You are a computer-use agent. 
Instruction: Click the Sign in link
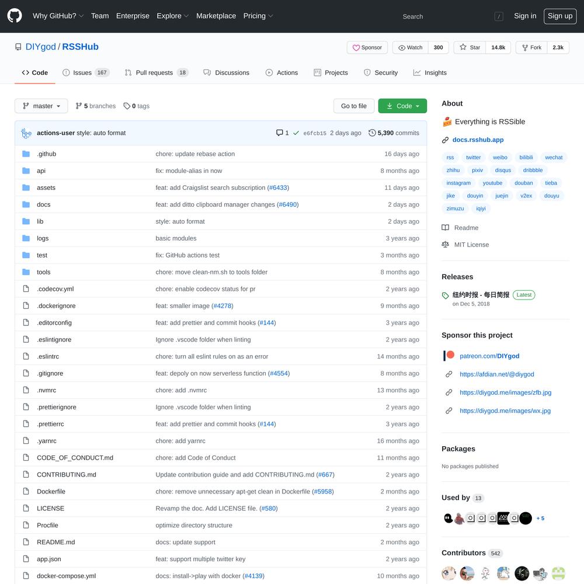point(525,16)
